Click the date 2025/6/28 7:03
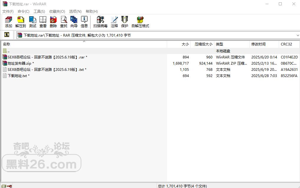The height and width of the screenshot is (188, 300). coord(264,76)
